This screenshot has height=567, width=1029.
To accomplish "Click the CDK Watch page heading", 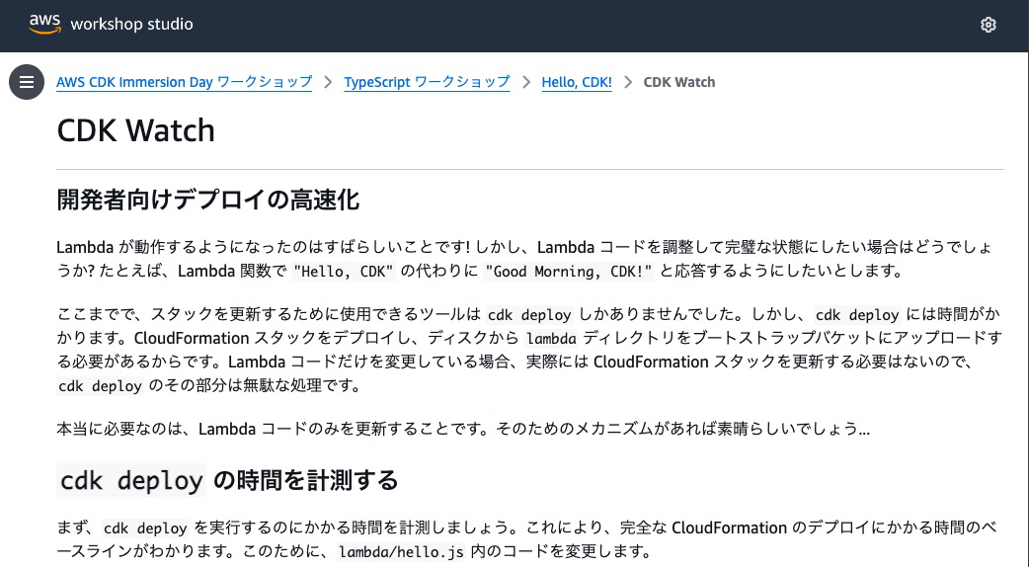I will pyautogui.click(x=136, y=130).
